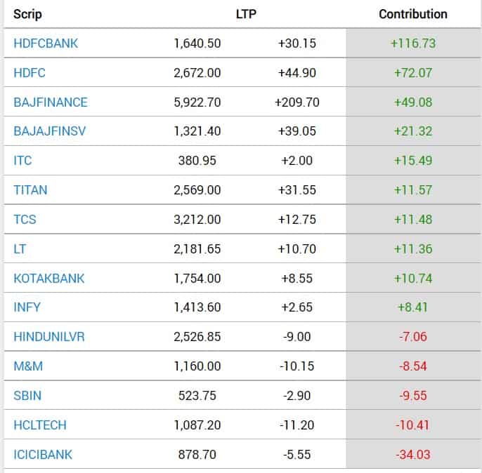Select M&M price 1,160.00
The image size is (482, 473).
[197, 366]
